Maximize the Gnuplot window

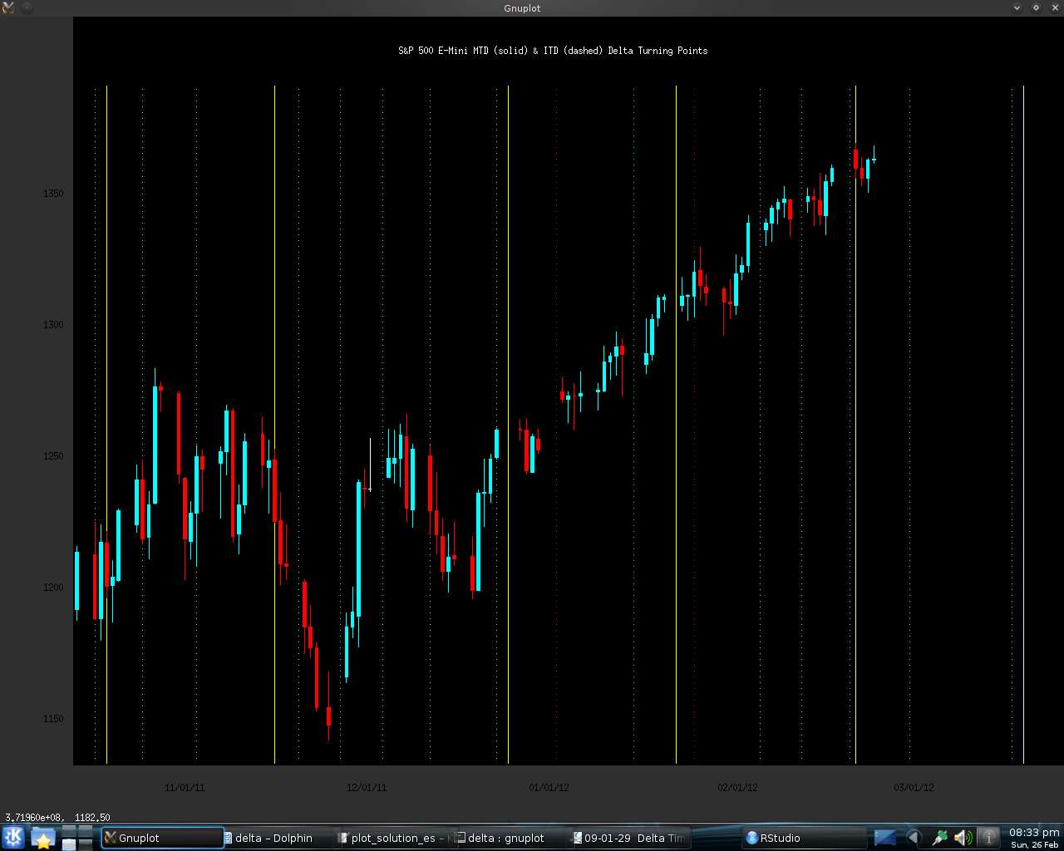click(x=1036, y=7)
